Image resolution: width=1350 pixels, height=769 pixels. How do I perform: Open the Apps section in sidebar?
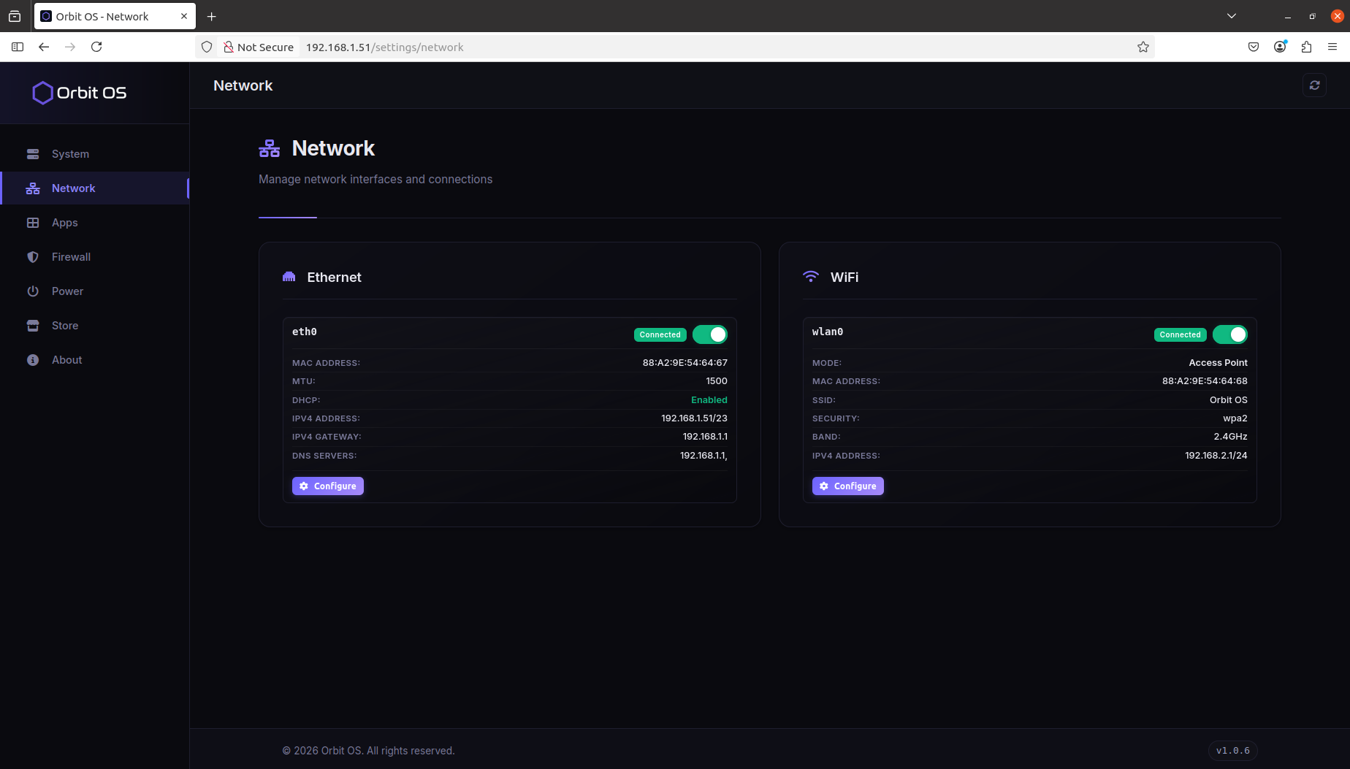click(x=64, y=222)
